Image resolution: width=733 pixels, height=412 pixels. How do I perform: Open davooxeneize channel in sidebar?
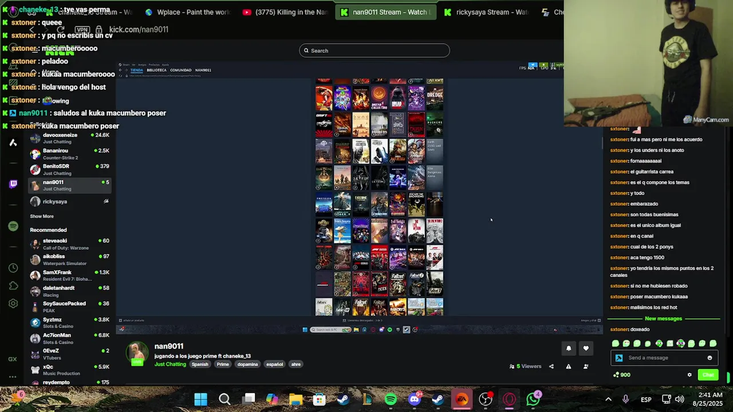click(69, 138)
